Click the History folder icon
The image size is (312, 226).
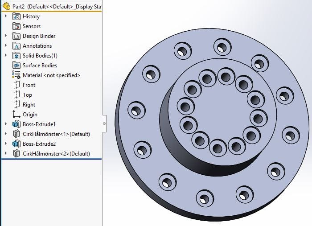pos(16,16)
